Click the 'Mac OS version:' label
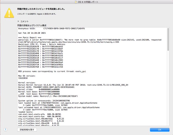The height and width of the screenshot is (135, 173). [27, 76]
